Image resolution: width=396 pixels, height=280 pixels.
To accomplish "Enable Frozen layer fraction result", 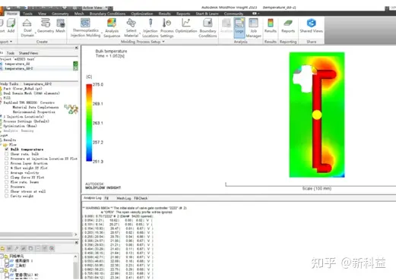I will [7, 163].
